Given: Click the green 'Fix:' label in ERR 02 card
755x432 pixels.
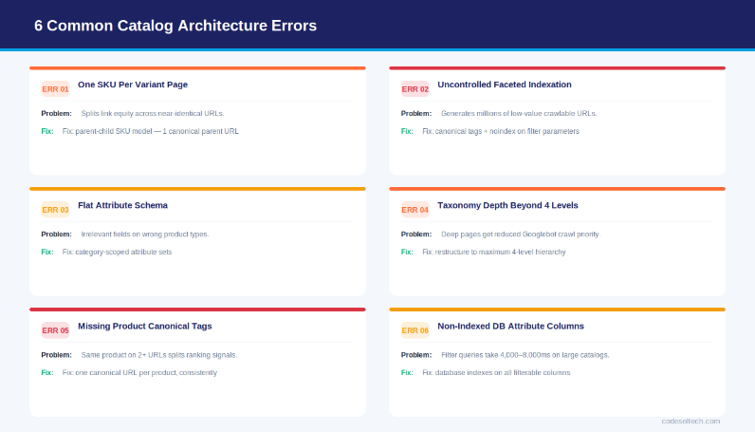Looking at the screenshot, I should click(407, 131).
